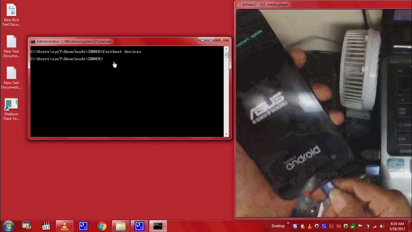This screenshot has width=412, height=232.
Task: Click the green checkmark tray icon
Action: coord(353,226)
